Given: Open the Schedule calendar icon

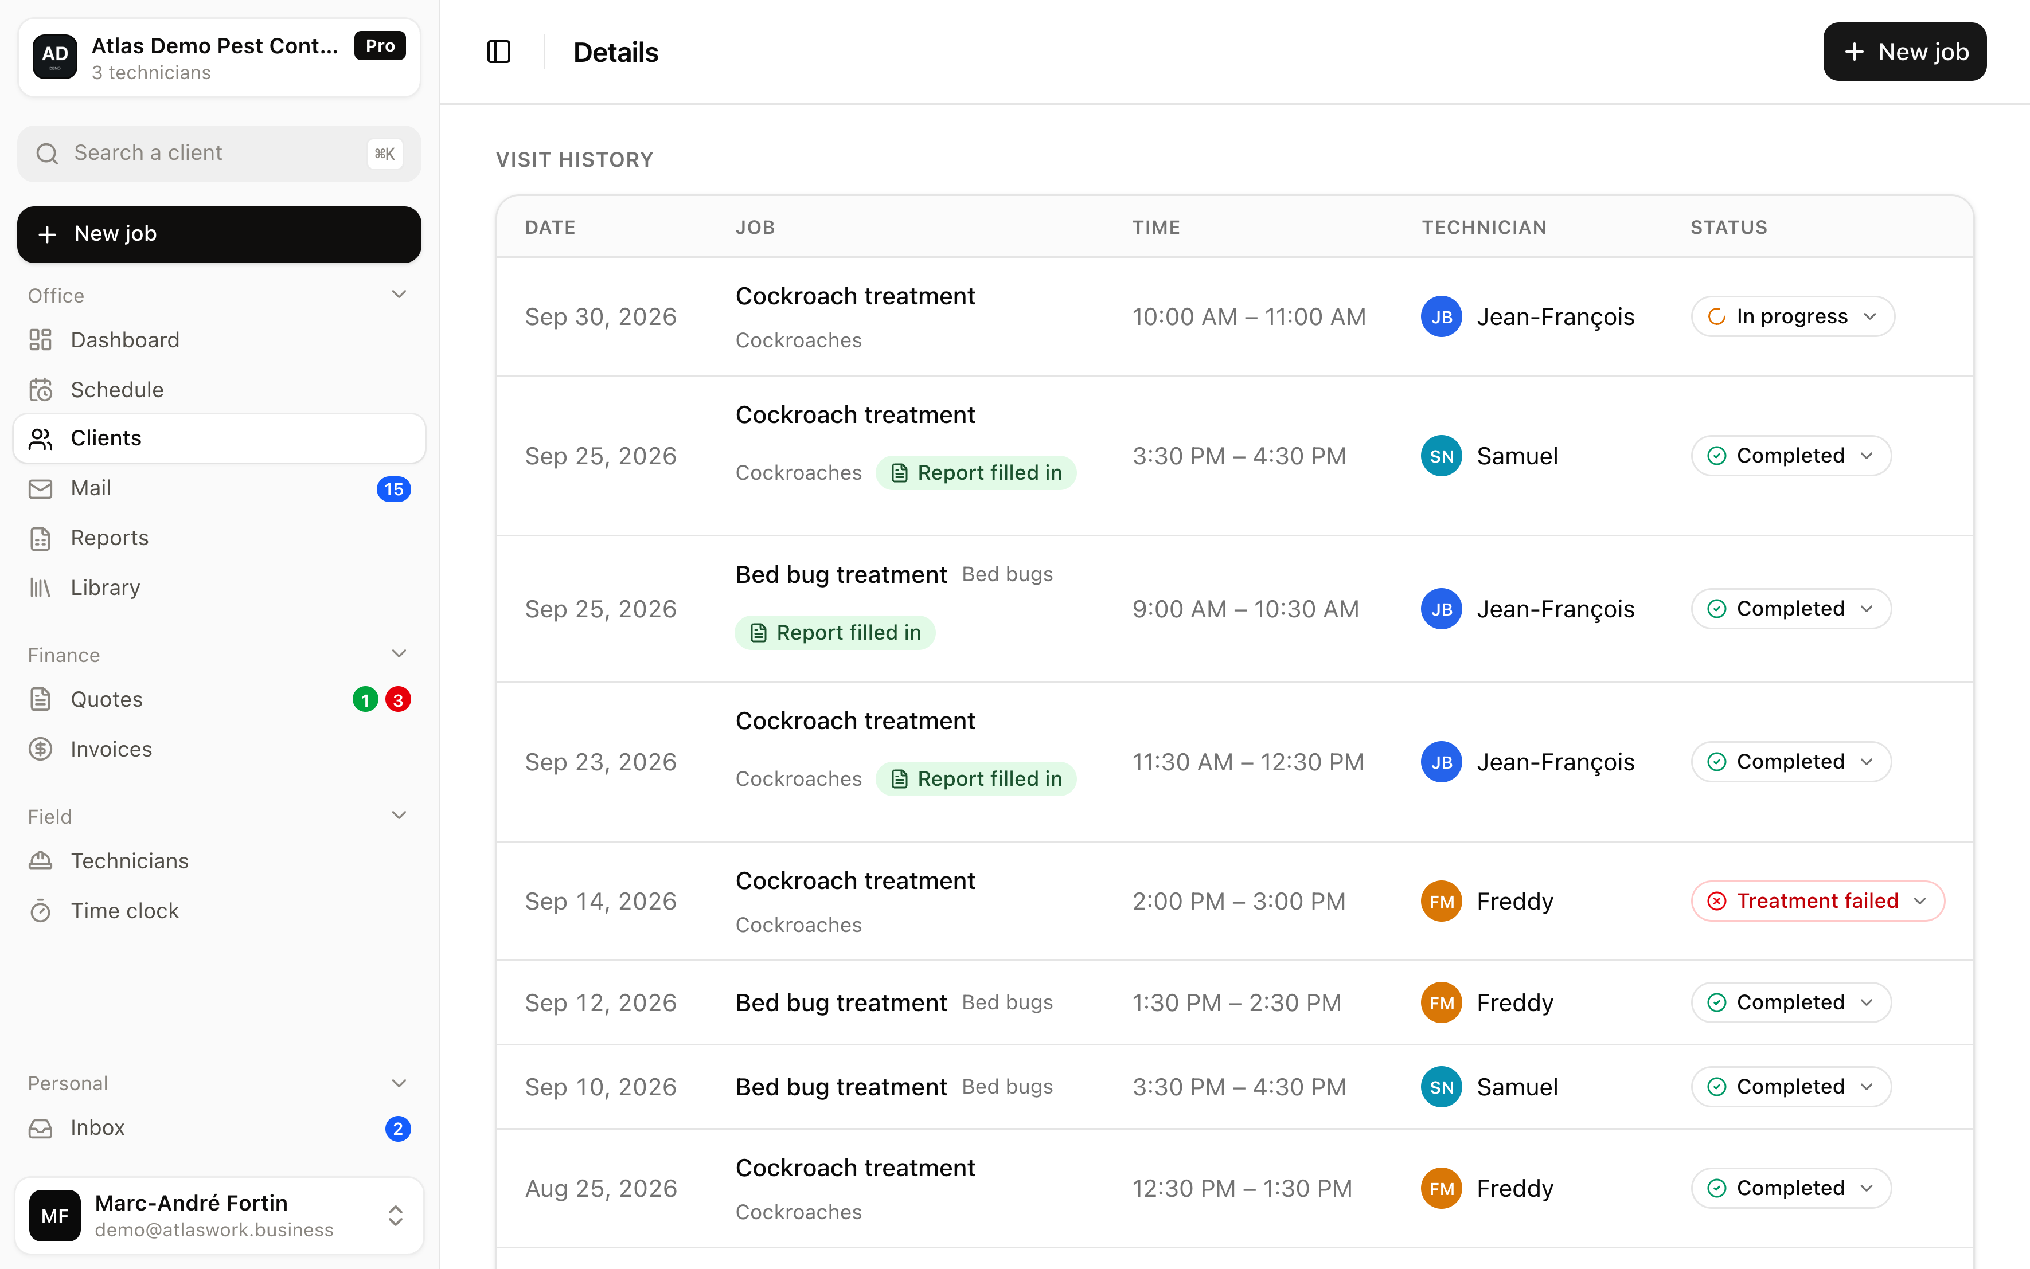Looking at the screenshot, I should click(40, 389).
